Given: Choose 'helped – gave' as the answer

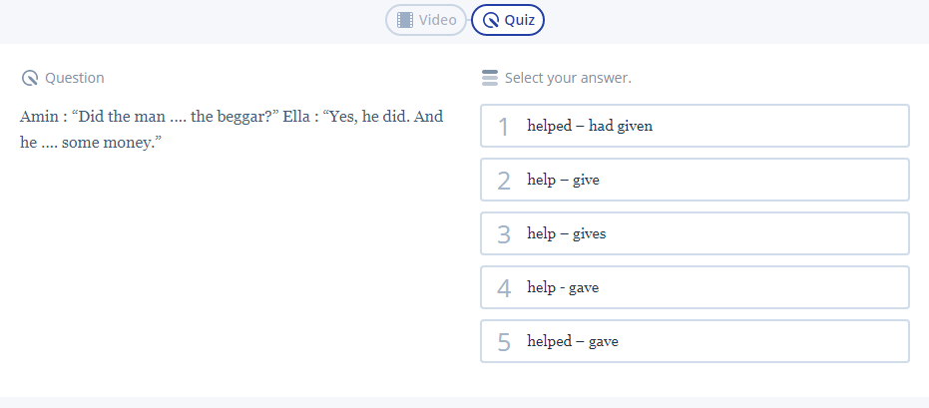Looking at the screenshot, I should [x=573, y=341].
